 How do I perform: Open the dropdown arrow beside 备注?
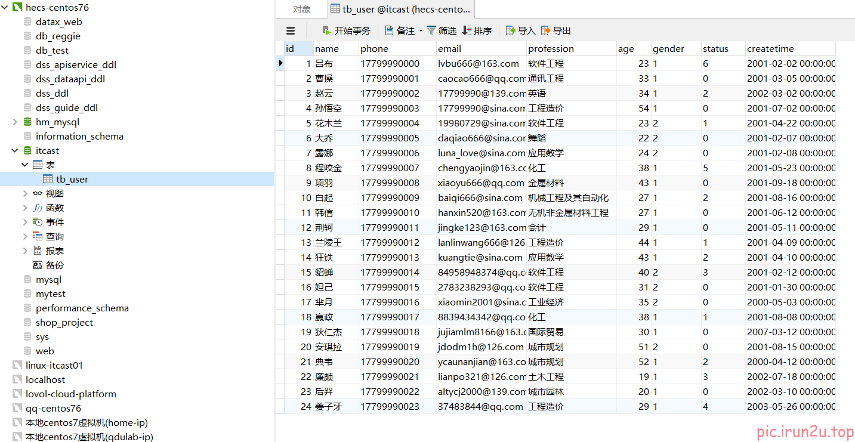(421, 30)
